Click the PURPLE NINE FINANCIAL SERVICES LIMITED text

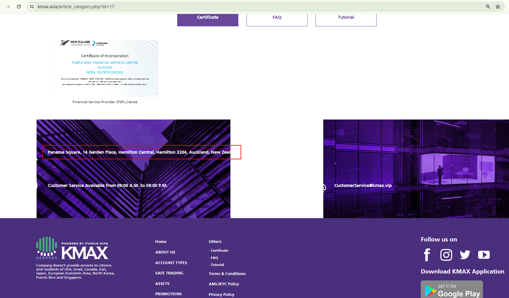[x=105, y=63]
